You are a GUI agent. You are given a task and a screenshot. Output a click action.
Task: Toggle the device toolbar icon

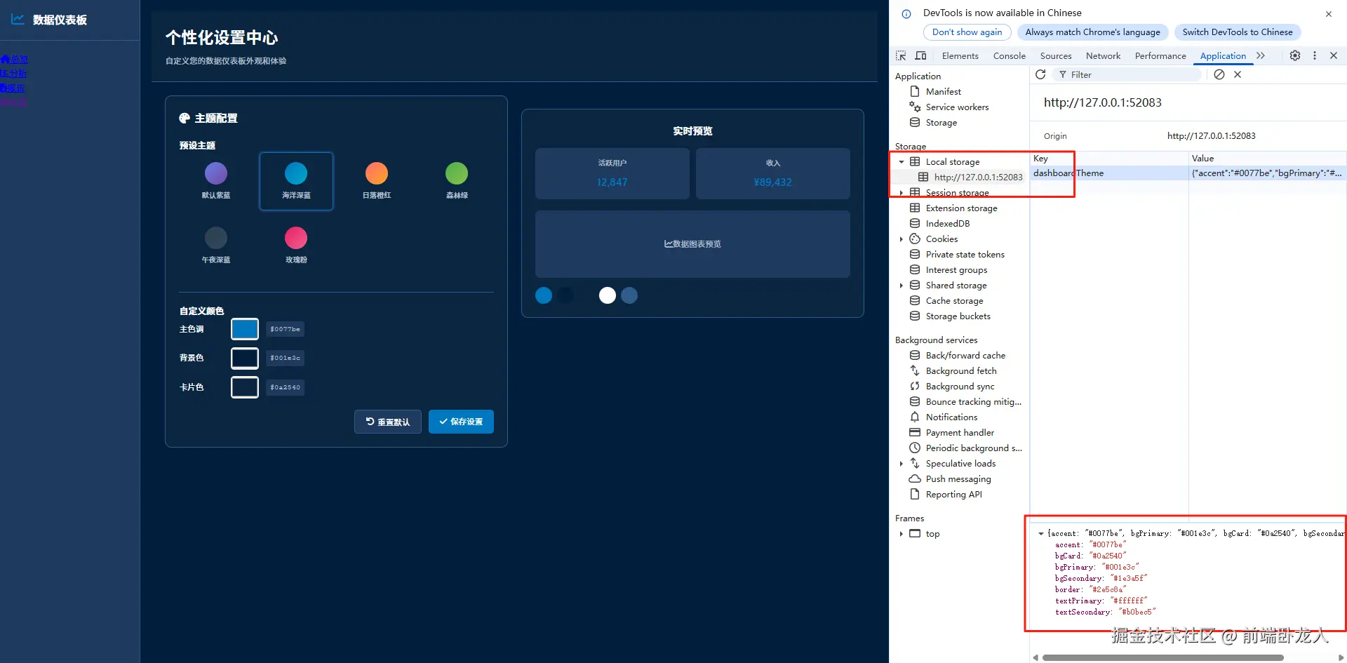[x=921, y=55]
